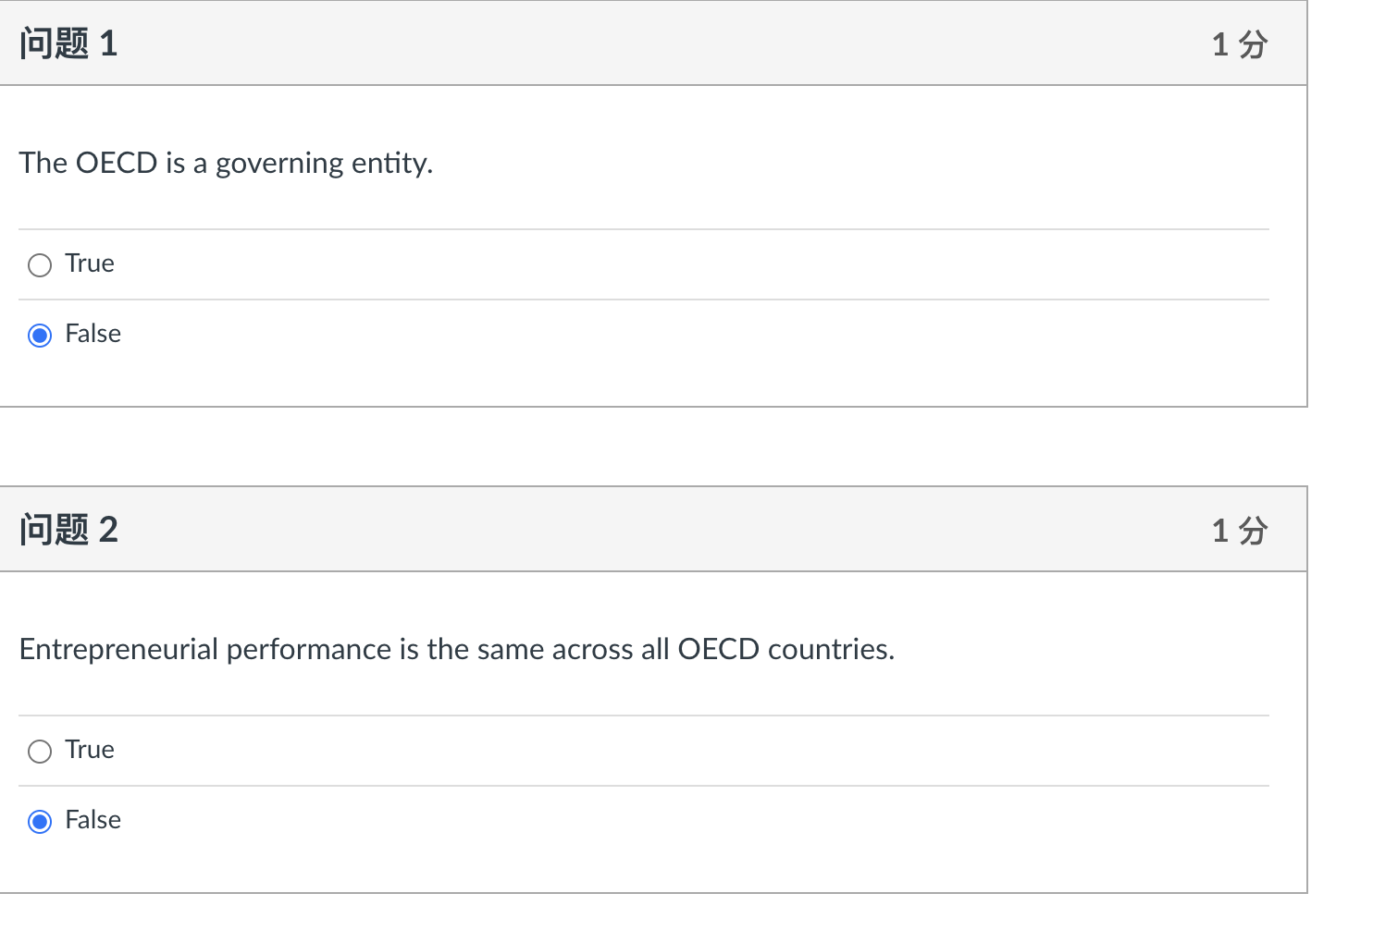
Task: Click the False label text in Question 2
Action: [92, 820]
